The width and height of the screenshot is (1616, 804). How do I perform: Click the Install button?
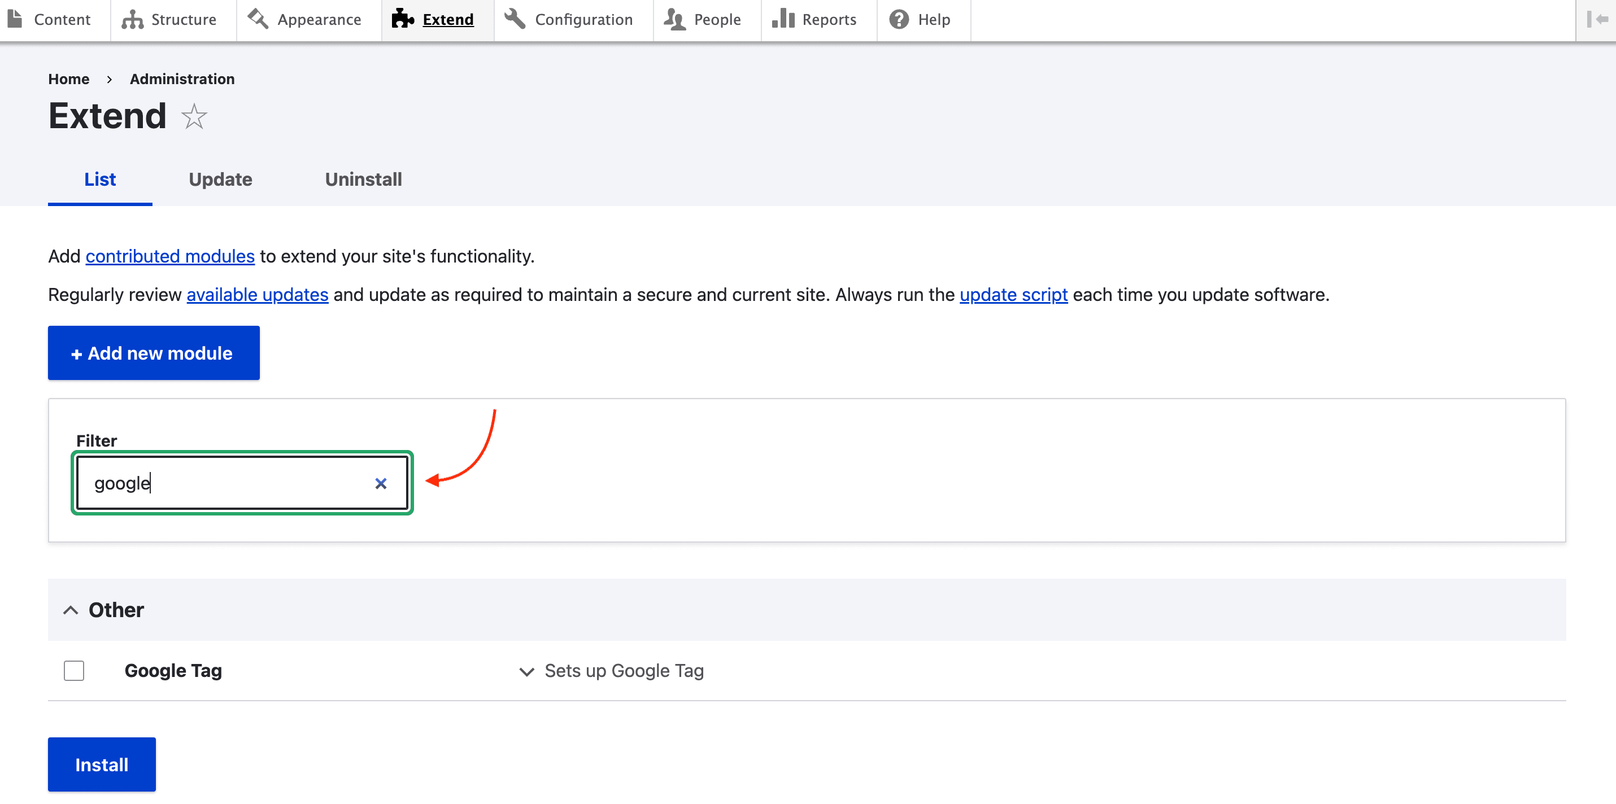pos(102,764)
